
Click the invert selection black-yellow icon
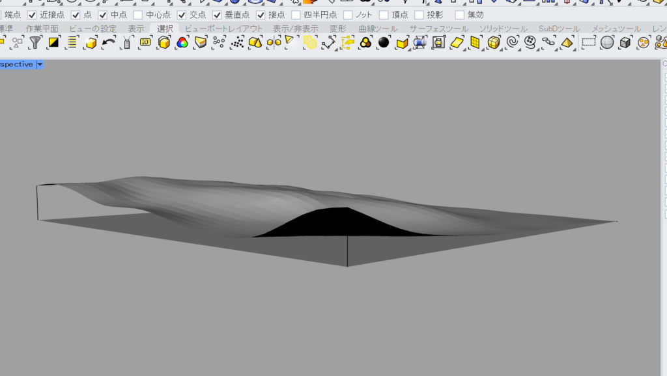[x=53, y=43]
